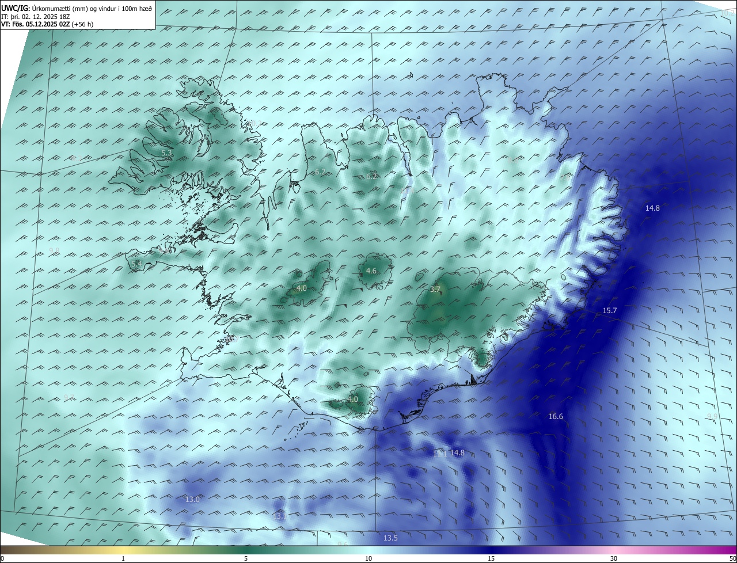Click the 13.0 value over the southwest sea
737x563 pixels.
(192, 500)
